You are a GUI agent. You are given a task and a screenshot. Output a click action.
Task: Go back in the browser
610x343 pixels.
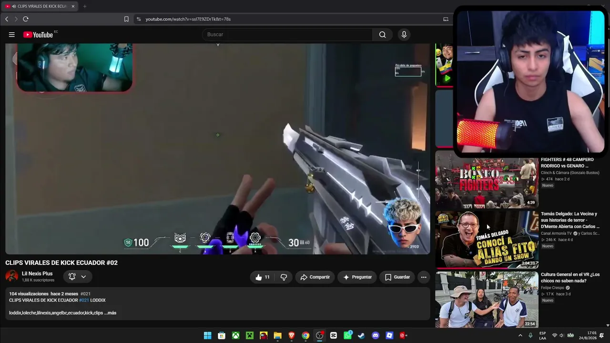(x=7, y=19)
